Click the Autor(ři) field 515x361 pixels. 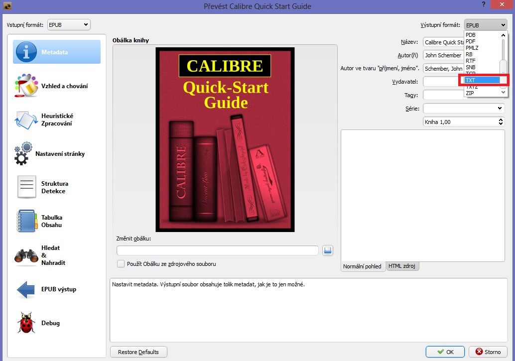pos(443,55)
